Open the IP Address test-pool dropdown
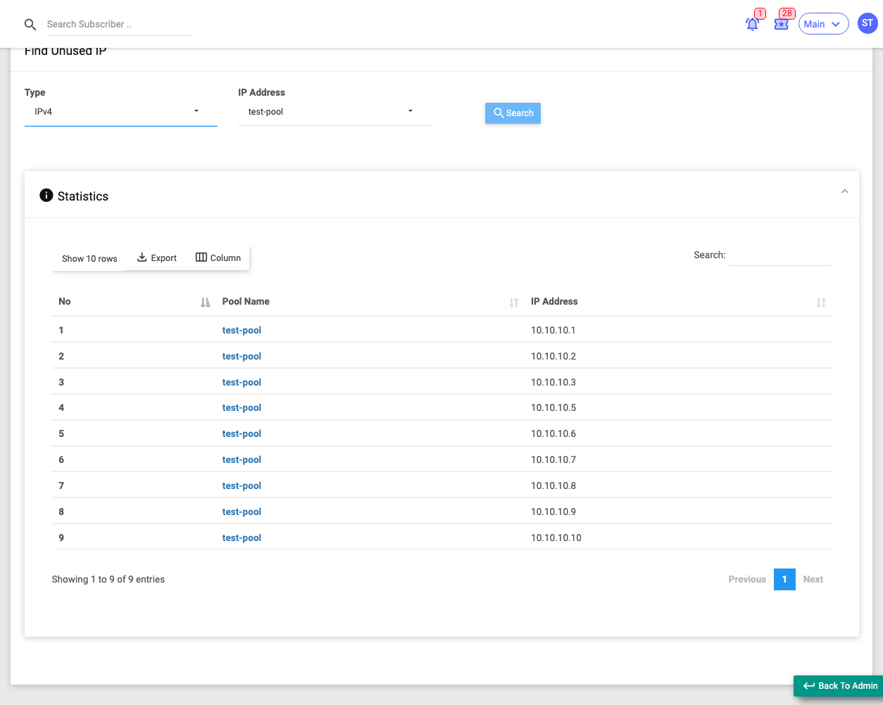Viewport: 883px width, 705px height. (x=334, y=112)
